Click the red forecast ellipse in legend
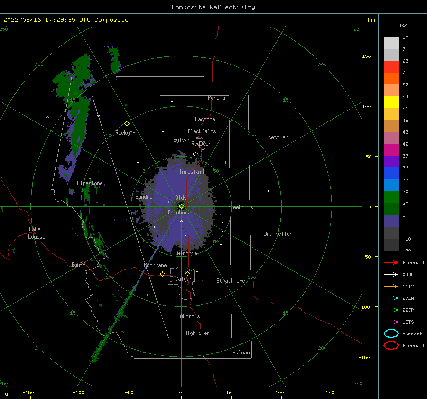427x399 pixels. pos(391,345)
